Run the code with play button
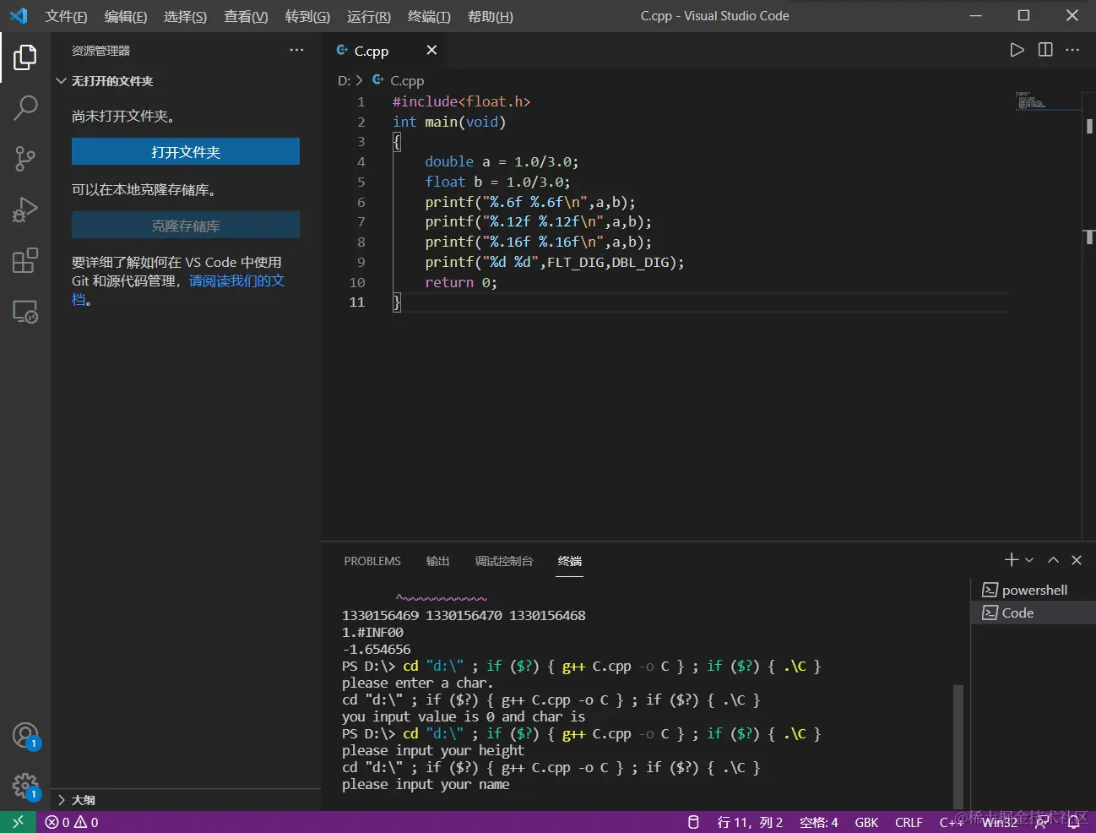Image resolution: width=1096 pixels, height=833 pixels. (1017, 50)
